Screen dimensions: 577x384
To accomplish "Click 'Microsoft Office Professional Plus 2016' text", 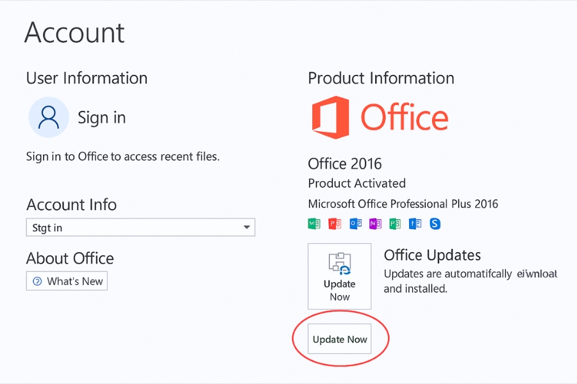I will [403, 204].
